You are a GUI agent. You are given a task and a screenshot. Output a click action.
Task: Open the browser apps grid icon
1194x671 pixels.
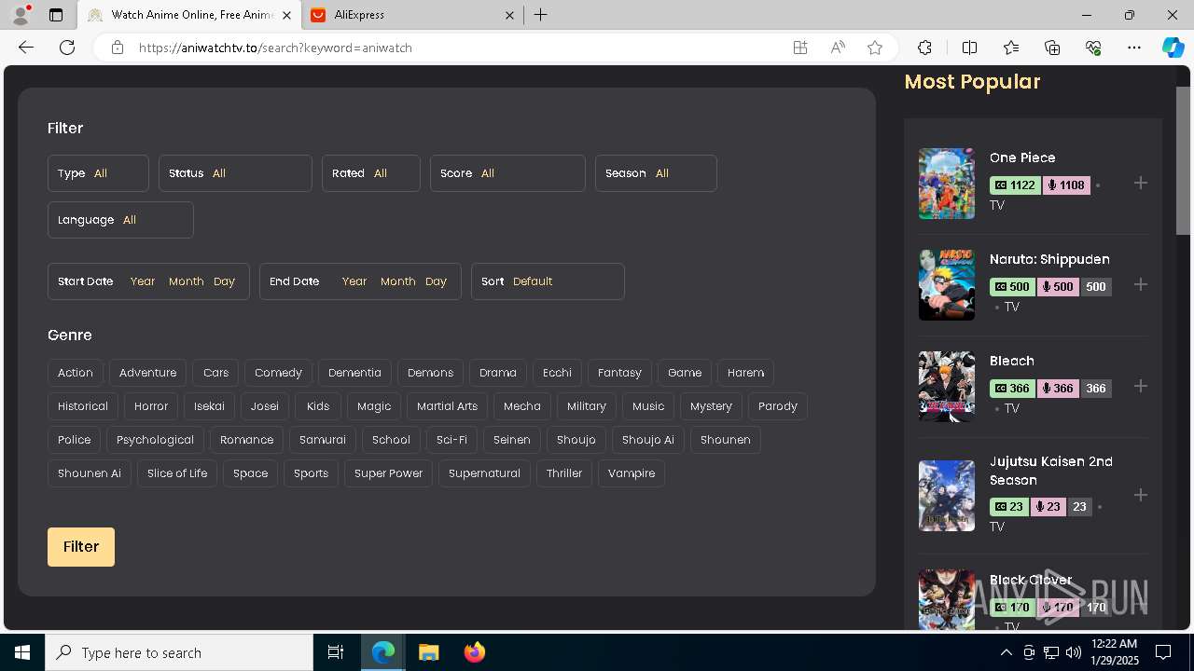point(800,48)
